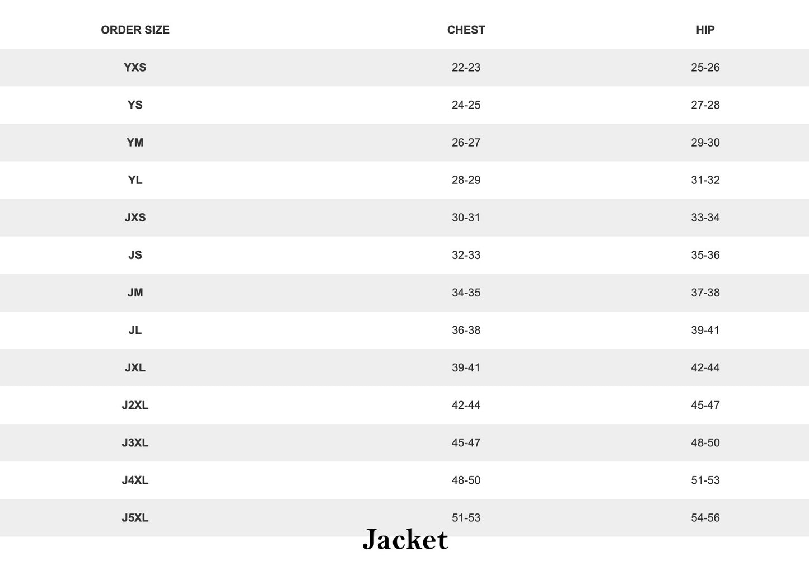Screen dimensions: 809x561
Task: Click the HIP column header
Action: pyautogui.click(x=705, y=30)
